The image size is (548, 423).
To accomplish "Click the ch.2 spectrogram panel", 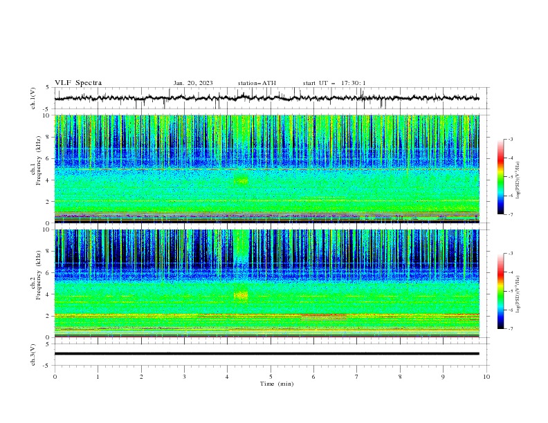I will (x=266, y=283).
